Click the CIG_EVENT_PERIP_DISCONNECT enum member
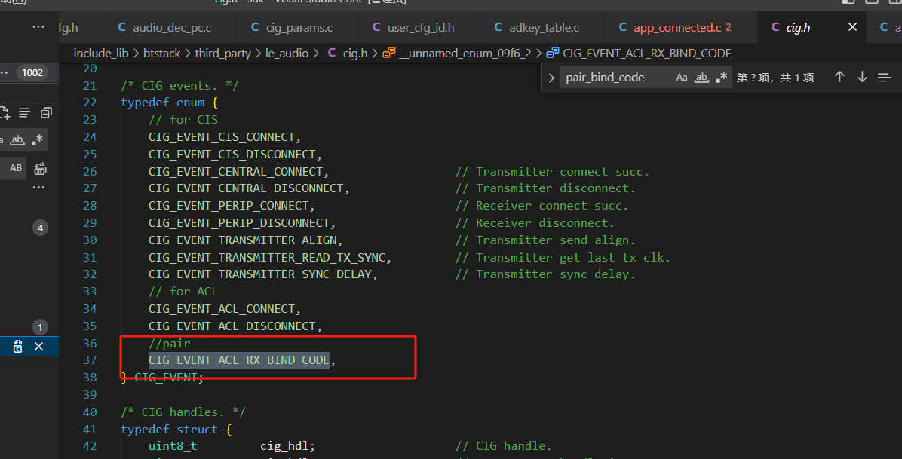The height and width of the screenshot is (459, 902). [x=239, y=223]
